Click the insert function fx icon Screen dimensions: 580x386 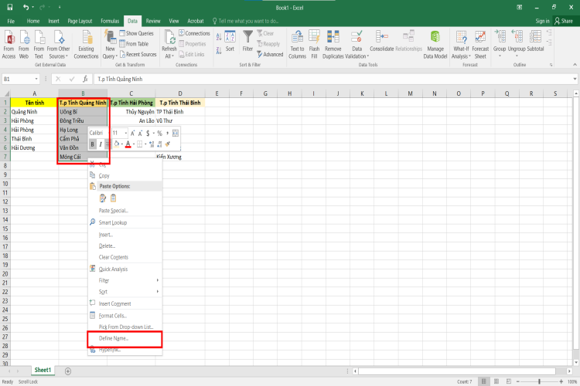pos(85,79)
